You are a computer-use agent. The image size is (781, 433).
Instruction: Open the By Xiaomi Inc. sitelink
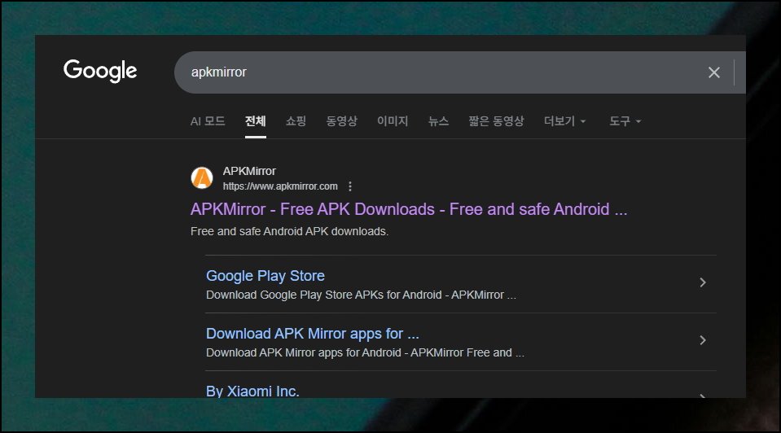252,391
